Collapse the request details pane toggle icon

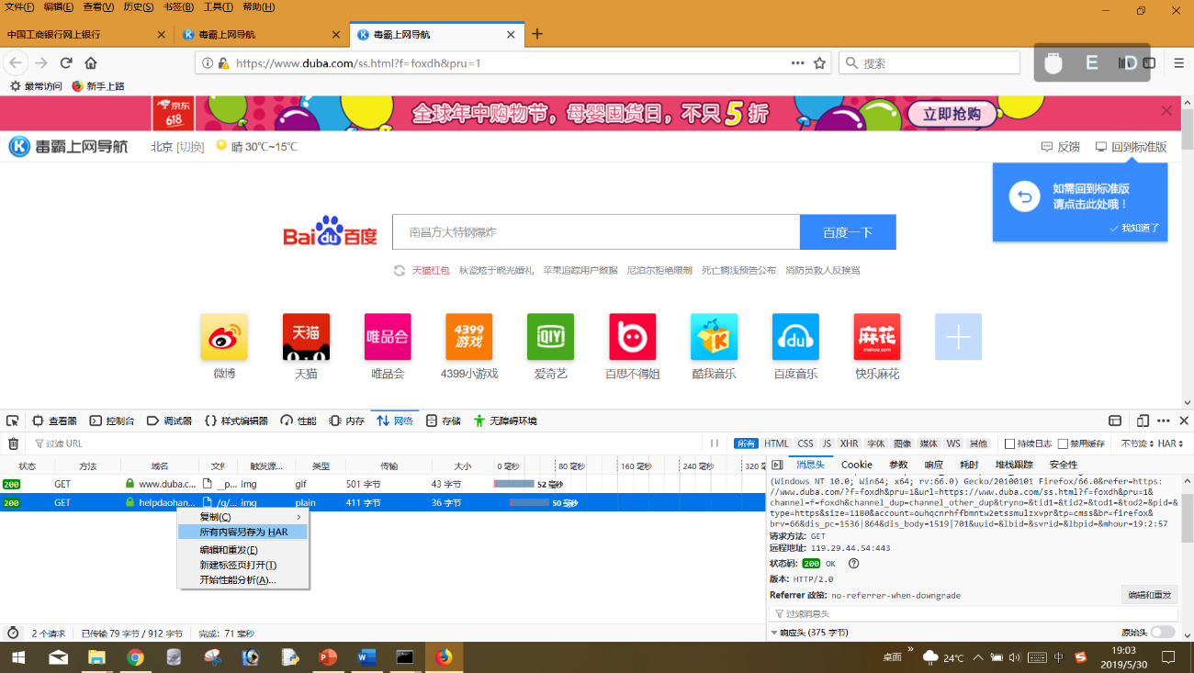[x=777, y=465]
